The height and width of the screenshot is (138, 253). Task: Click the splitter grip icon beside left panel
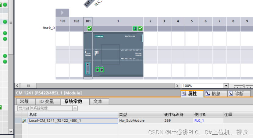pos(11,22)
